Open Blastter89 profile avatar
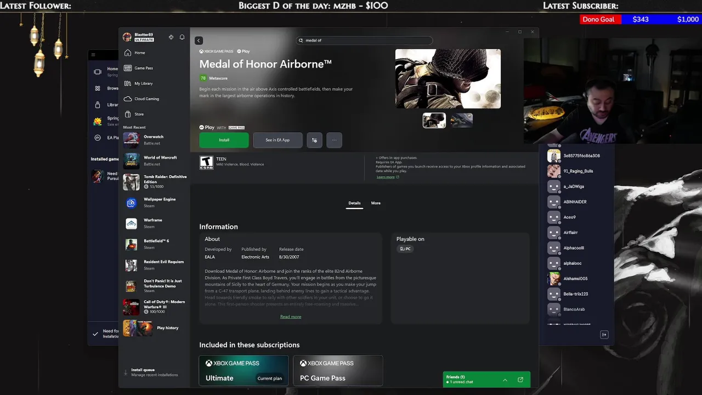 tap(127, 37)
